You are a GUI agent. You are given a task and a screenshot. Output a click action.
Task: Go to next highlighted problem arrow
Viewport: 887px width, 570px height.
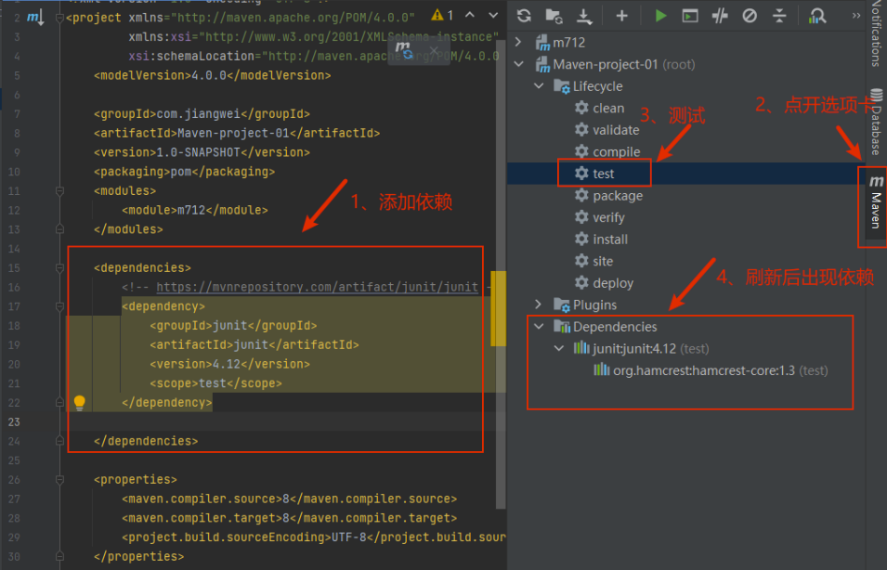pyautogui.click(x=493, y=15)
